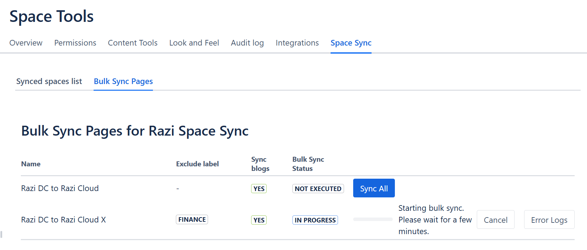
Task: Click the Space Sync tab
Action: [x=351, y=43]
